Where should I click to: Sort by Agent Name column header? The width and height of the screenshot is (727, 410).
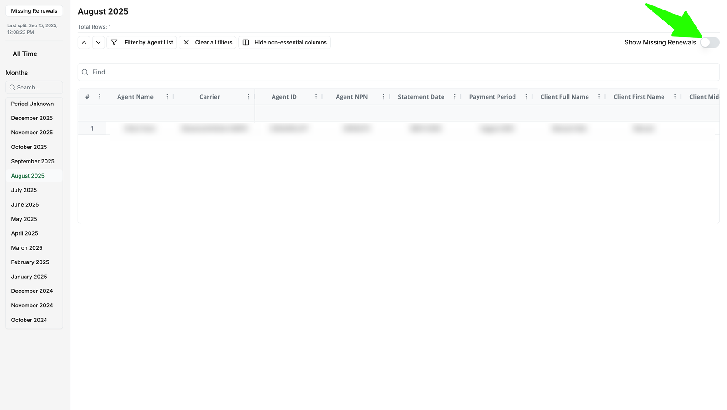(135, 97)
